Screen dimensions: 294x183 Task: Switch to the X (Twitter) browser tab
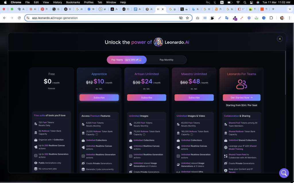[x=184, y=9]
